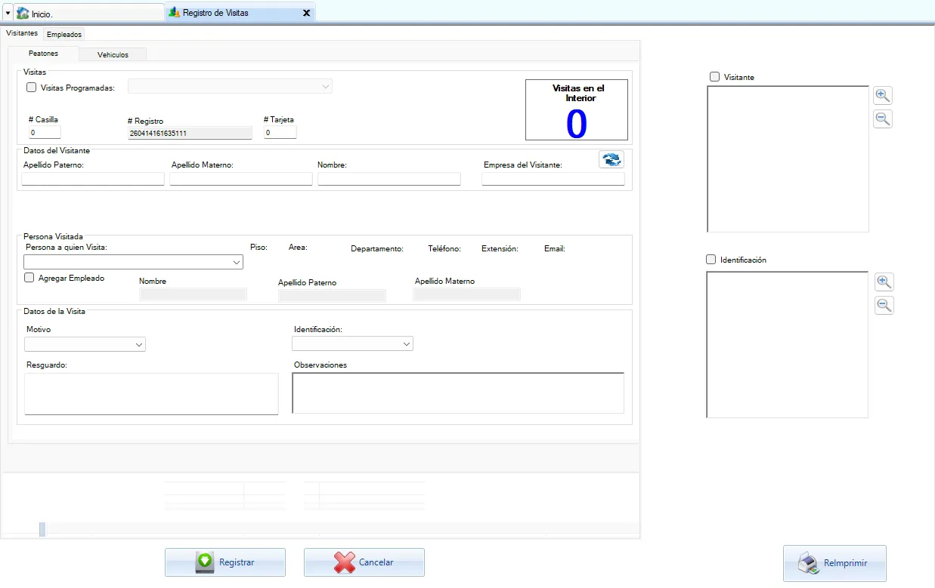Image resolution: width=935 pixels, height=588 pixels.
Task: Click the Registro de Visitas tab icon
Action: (175, 13)
